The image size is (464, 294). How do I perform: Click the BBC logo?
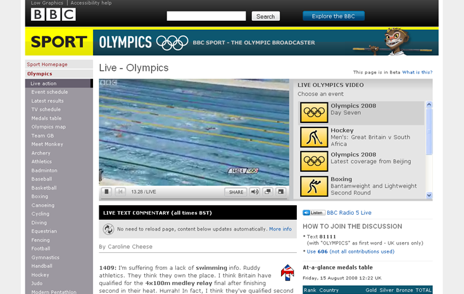point(53,14)
